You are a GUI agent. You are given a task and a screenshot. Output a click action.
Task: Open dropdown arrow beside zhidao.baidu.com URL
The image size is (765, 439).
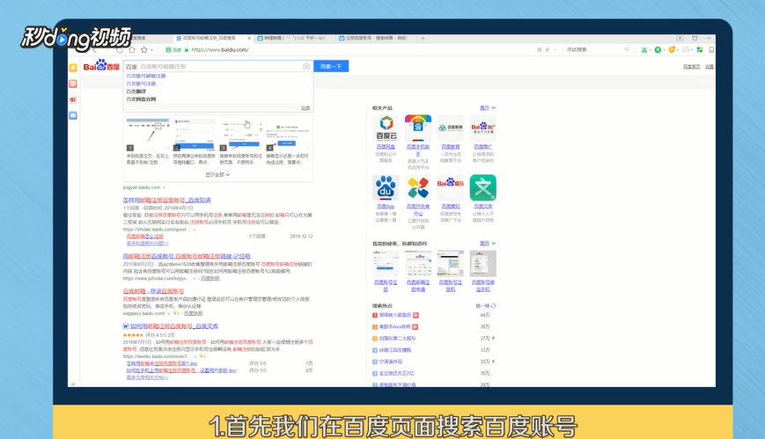(195, 230)
